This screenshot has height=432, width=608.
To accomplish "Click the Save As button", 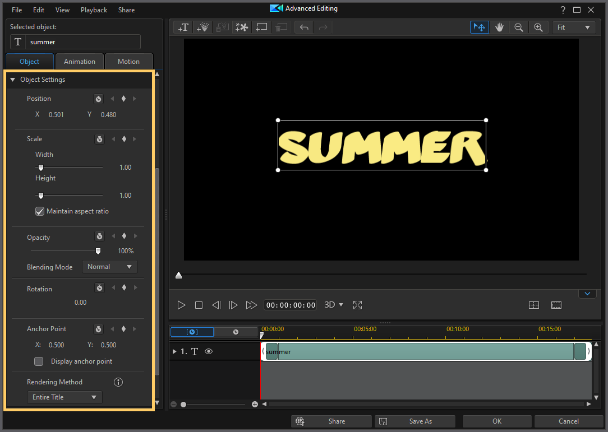I will (415, 421).
